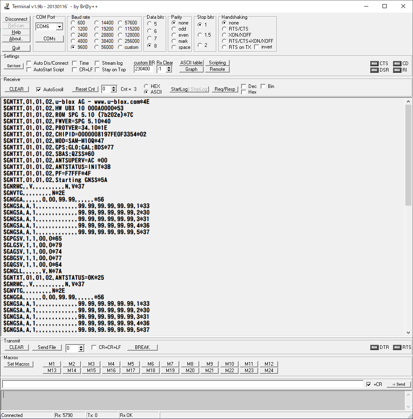Increase the transmit delay spinner
Viewport: 413px width, 419px height.
81,346
